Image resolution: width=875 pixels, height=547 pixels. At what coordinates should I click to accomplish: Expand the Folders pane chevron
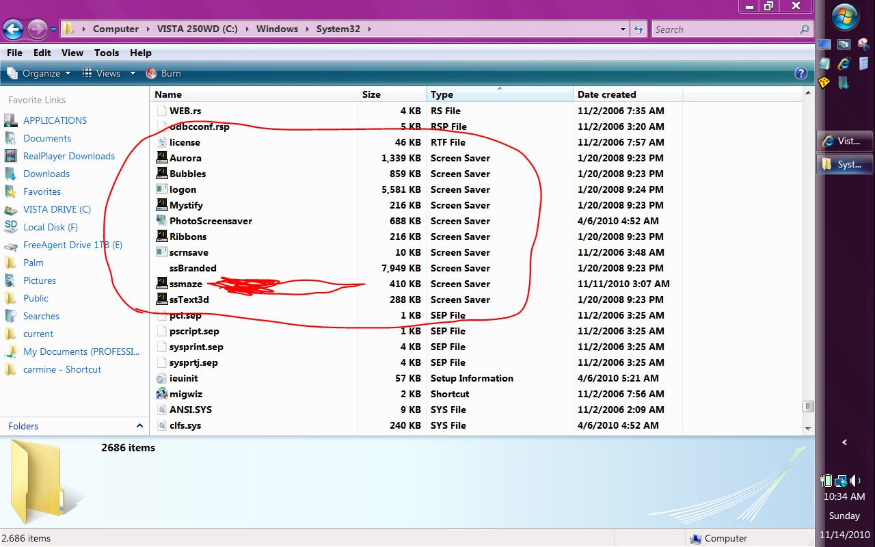click(139, 426)
